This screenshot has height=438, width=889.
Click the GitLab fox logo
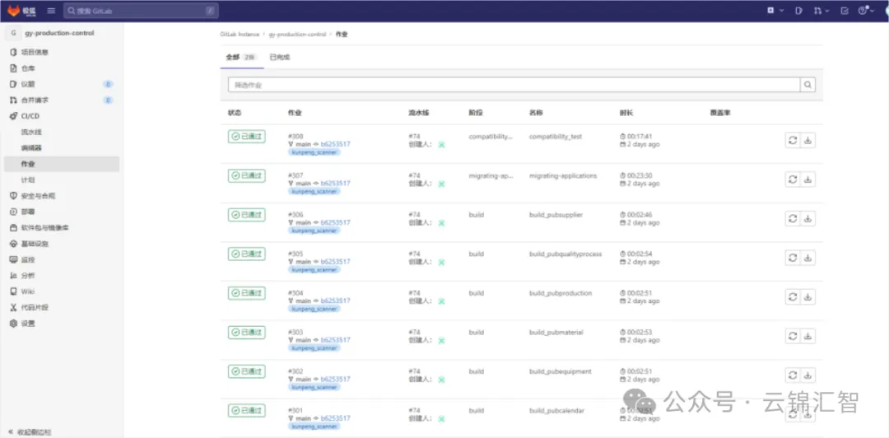tap(14, 11)
